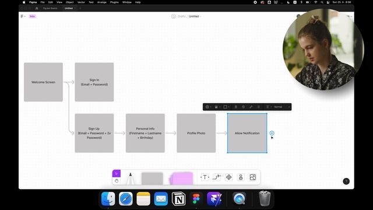Screen dimensions: 373x210
Task: Open Finder from the Dock
Action: 108,198
